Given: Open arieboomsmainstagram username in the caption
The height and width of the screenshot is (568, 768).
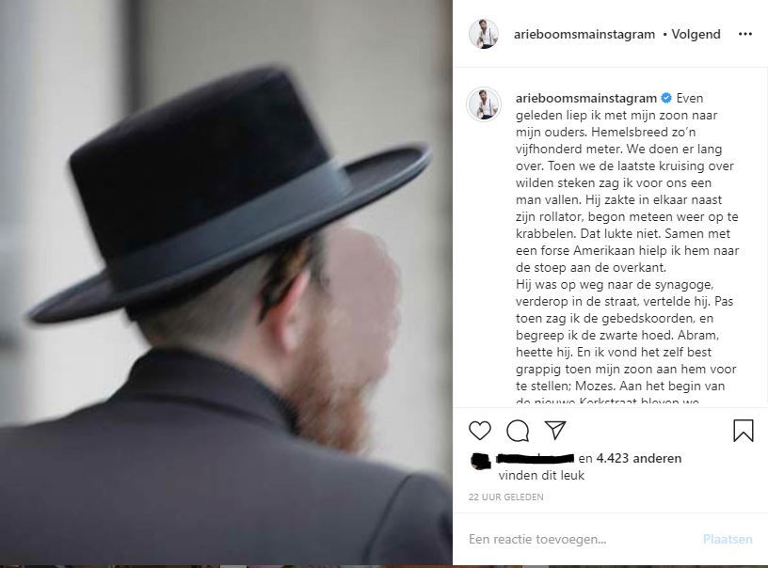Looking at the screenshot, I should click(585, 99).
